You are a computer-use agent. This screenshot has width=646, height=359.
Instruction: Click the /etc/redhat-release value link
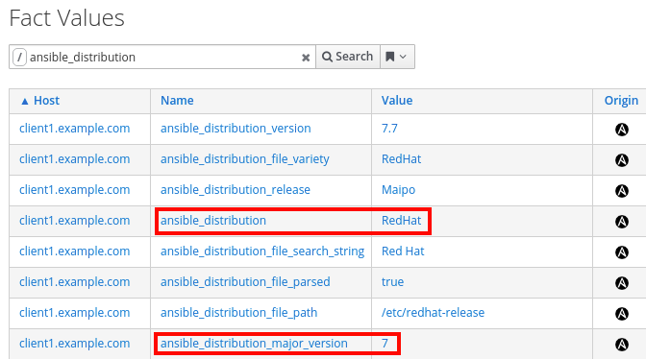pos(433,313)
